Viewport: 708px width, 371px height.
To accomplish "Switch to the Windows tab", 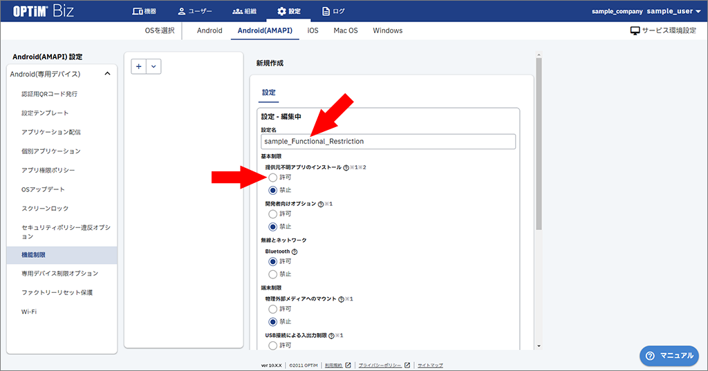I will point(387,30).
